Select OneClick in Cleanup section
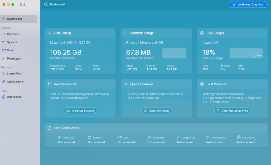 (x=13, y=34)
